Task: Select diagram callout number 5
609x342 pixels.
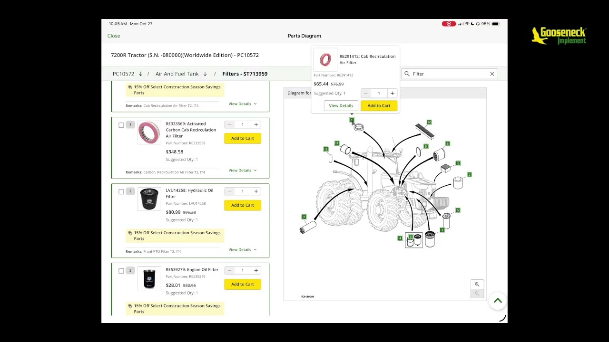Action: tap(458, 210)
